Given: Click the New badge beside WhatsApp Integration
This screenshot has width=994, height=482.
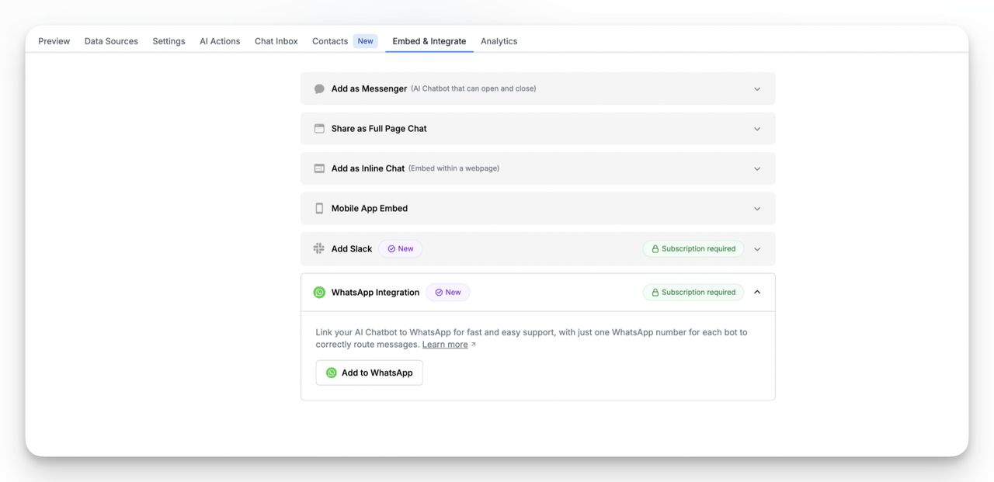Looking at the screenshot, I should tap(448, 293).
